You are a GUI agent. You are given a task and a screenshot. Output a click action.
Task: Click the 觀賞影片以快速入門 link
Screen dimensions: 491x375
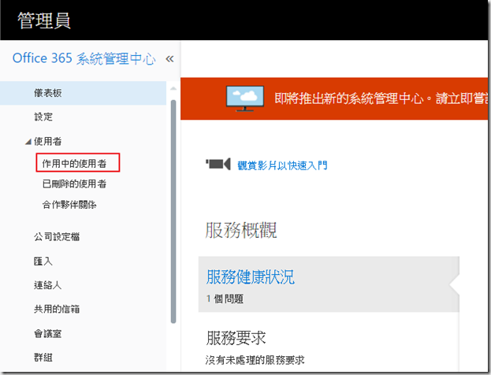tap(282, 165)
